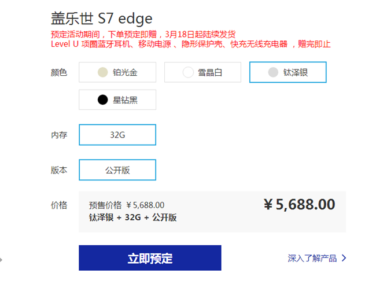Pick the 钛泽银 color option label

[296, 72]
